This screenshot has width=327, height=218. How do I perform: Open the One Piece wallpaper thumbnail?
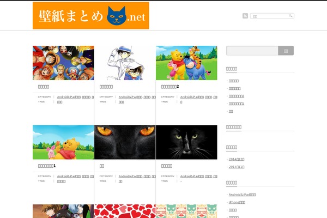click(x=63, y=63)
